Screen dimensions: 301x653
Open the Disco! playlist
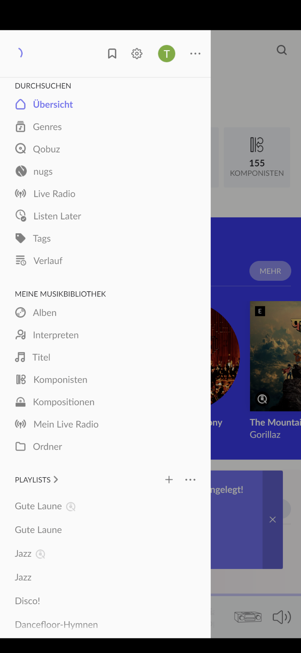(28, 601)
